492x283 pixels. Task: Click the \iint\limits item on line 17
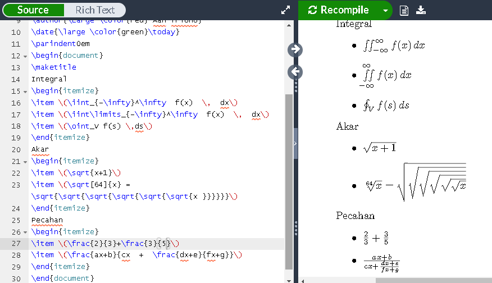pos(150,115)
